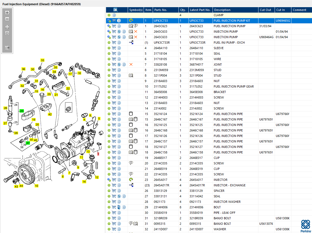Select callout 33 on the diagram
The image size is (312, 233).
[42, 60]
